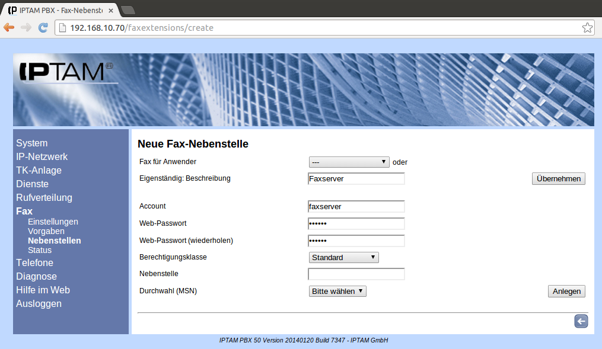The width and height of the screenshot is (602, 349).
Task: Open the System menu in sidebar
Action: (32, 143)
